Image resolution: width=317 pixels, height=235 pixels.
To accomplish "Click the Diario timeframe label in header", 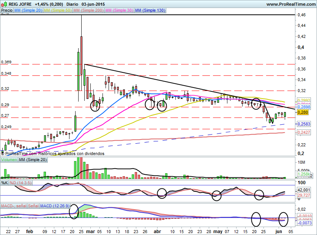I will click(72, 4).
